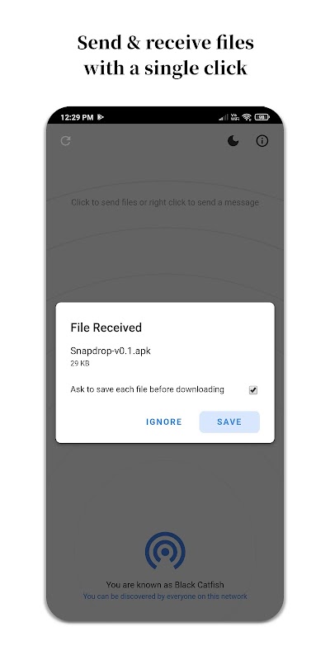Click the Snapdrop-v0.1.apk file name
330x660 pixels.
point(111,351)
